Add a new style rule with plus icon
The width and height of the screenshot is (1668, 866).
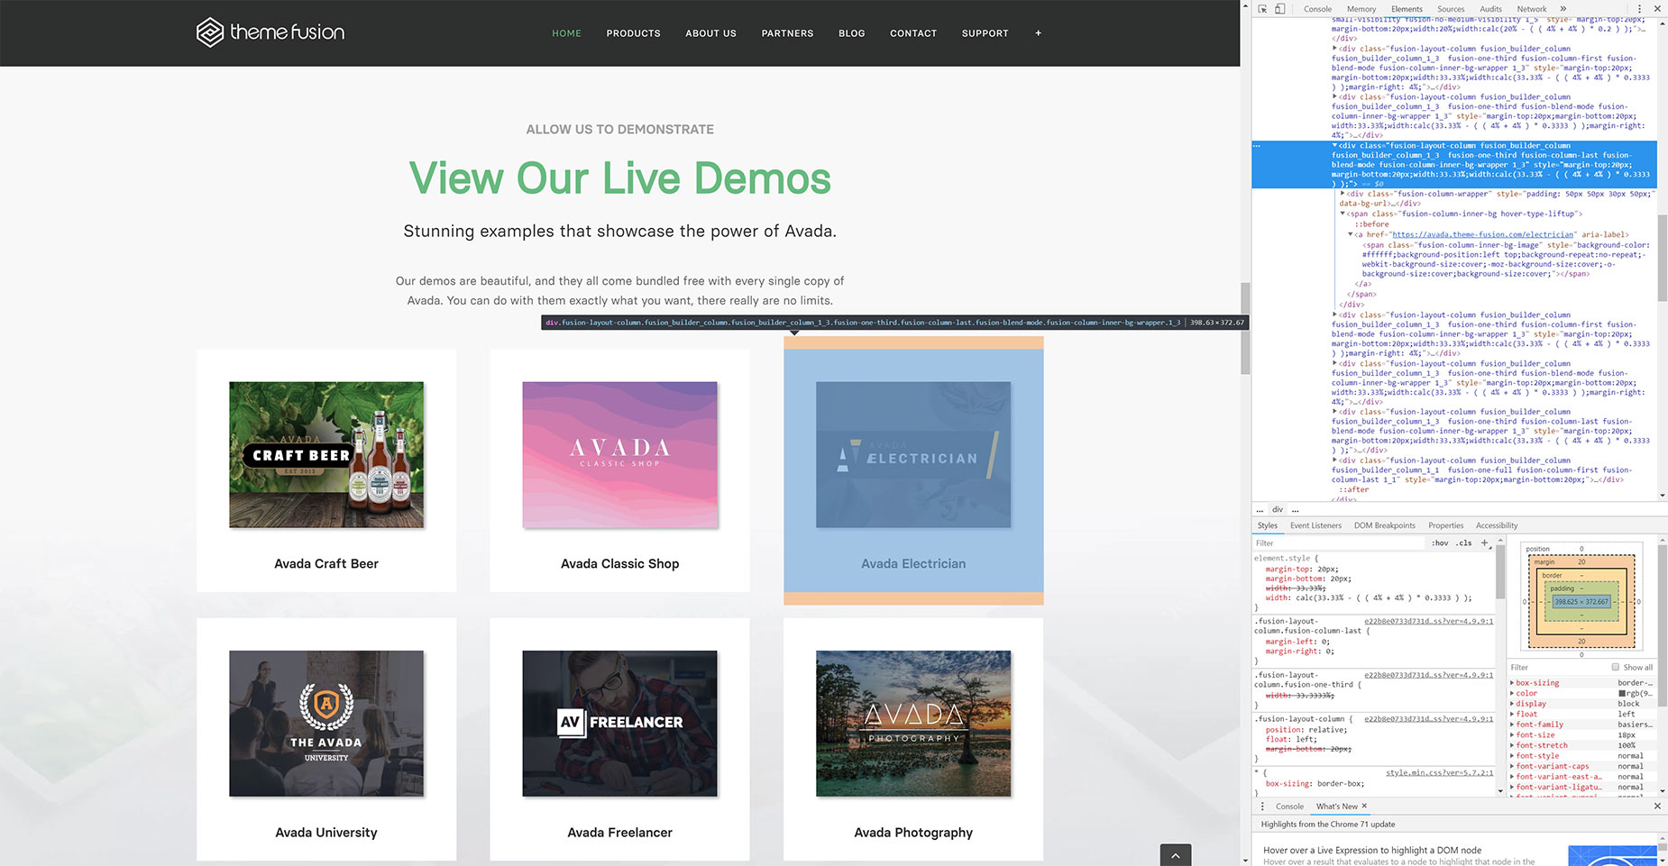1484,542
